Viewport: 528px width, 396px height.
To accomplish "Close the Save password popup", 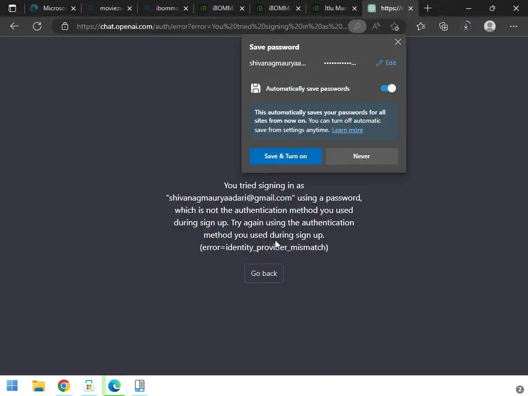I will [398, 42].
